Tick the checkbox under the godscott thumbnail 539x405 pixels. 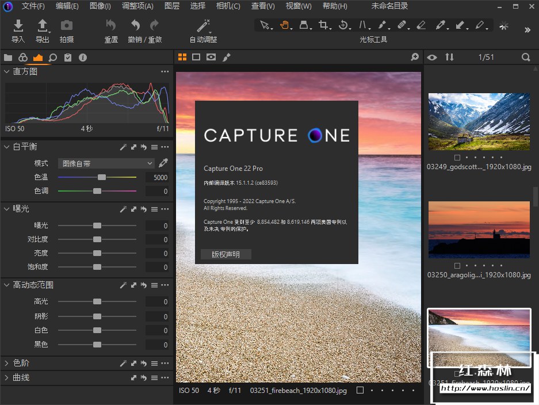[x=457, y=157]
